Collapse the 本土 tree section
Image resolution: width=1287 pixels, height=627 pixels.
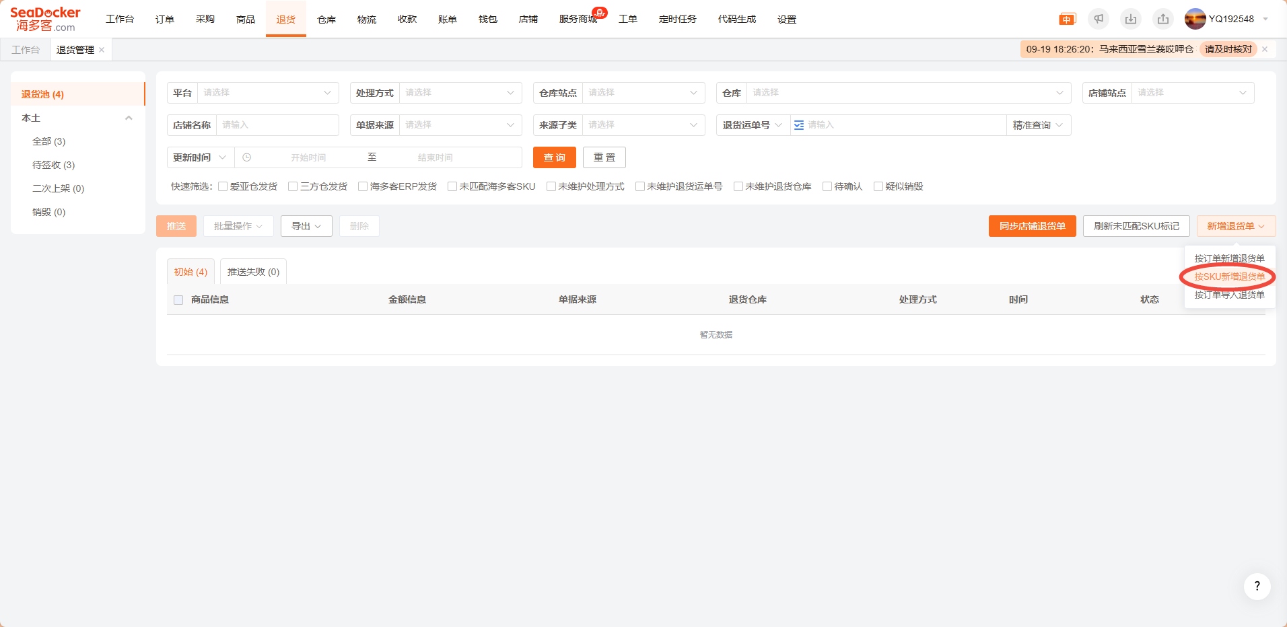point(129,118)
